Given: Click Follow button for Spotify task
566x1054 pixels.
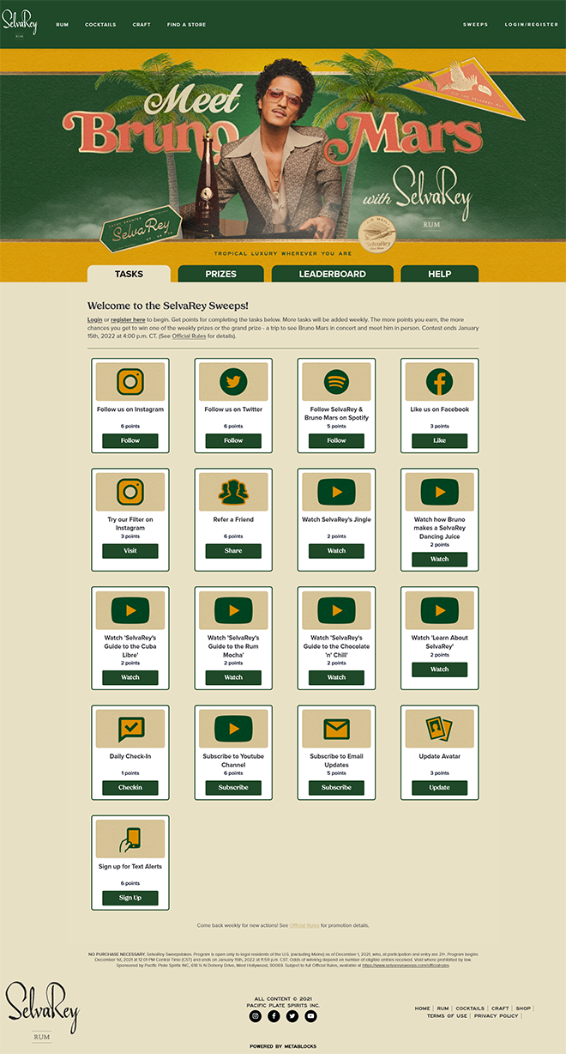Looking at the screenshot, I should click(x=336, y=440).
